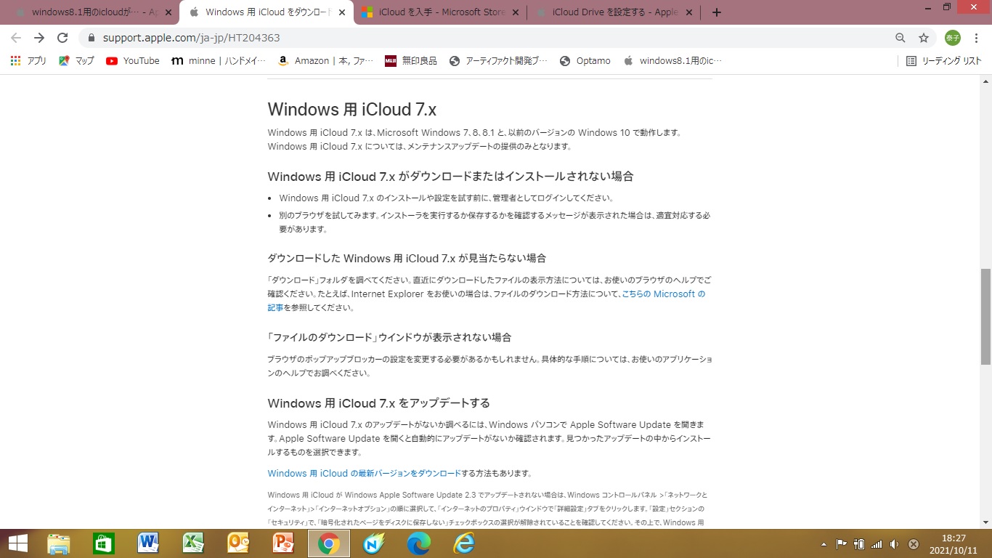Show hidden system tray icons
Viewport: 992px width, 558px height.
click(x=824, y=543)
